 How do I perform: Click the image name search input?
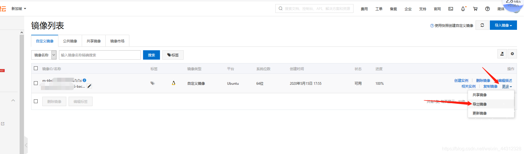pos(100,55)
